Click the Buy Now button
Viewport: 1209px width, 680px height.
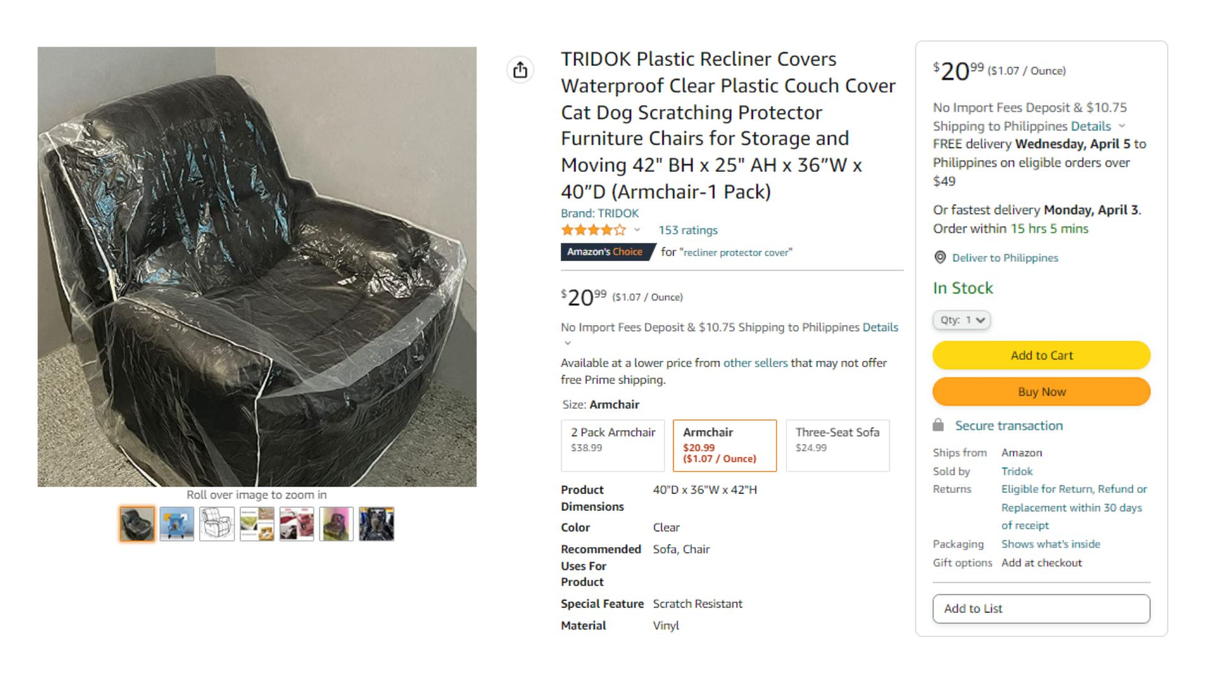(1042, 392)
